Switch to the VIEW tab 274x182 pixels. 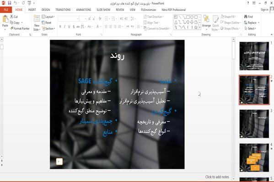tap(133, 10)
